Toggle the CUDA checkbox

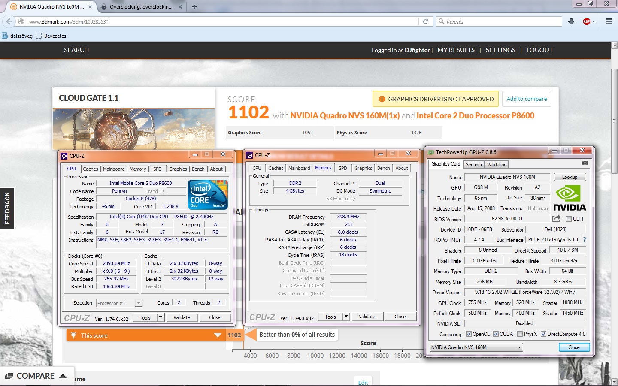click(x=496, y=334)
